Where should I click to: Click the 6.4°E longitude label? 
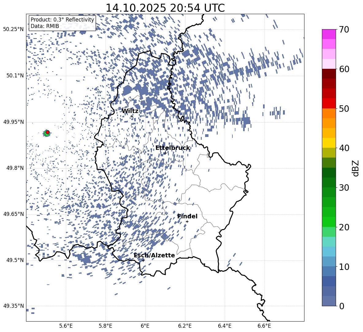tap(224, 326)
